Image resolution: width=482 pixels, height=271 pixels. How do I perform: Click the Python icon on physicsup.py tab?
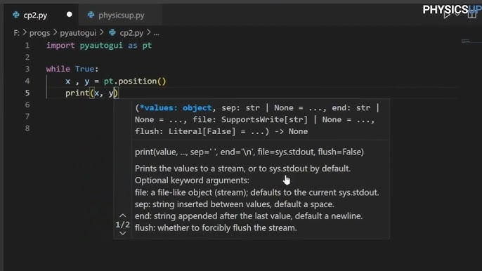point(91,15)
